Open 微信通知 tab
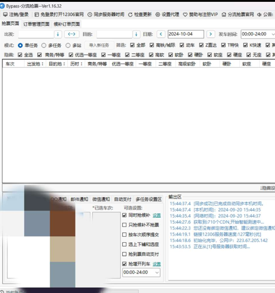The height and width of the screenshot is (293, 275). click(x=101, y=199)
